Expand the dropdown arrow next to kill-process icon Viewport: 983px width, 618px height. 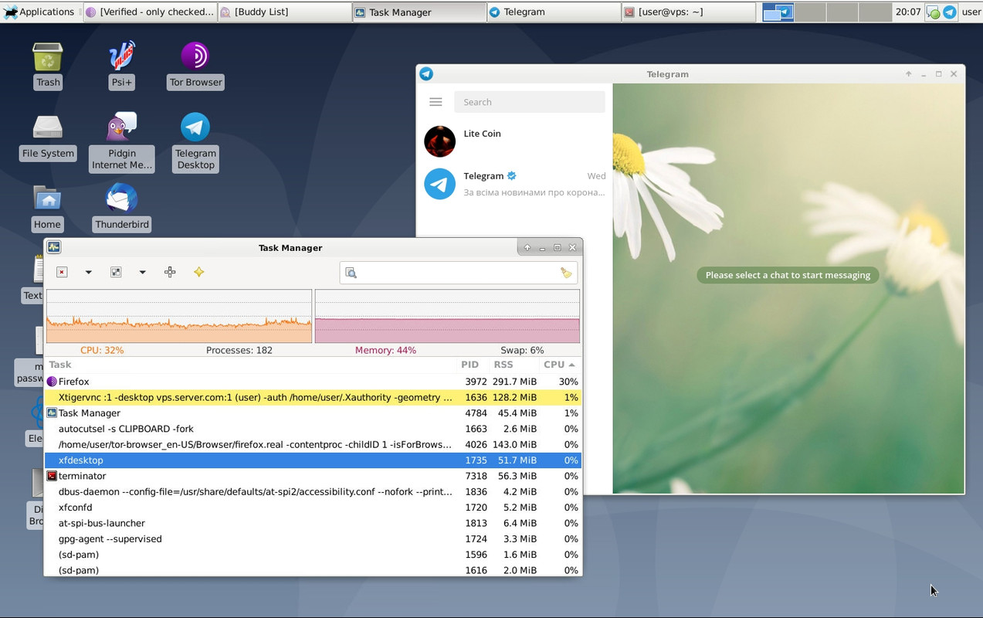[x=88, y=272]
